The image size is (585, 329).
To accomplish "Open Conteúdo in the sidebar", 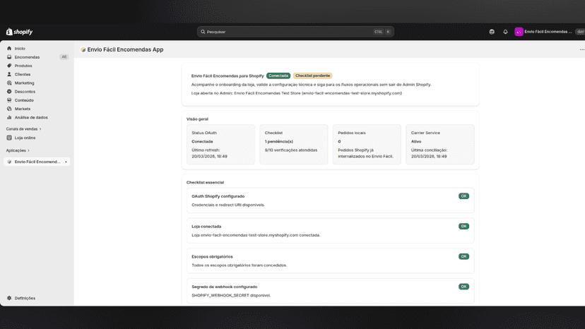I will [24, 100].
